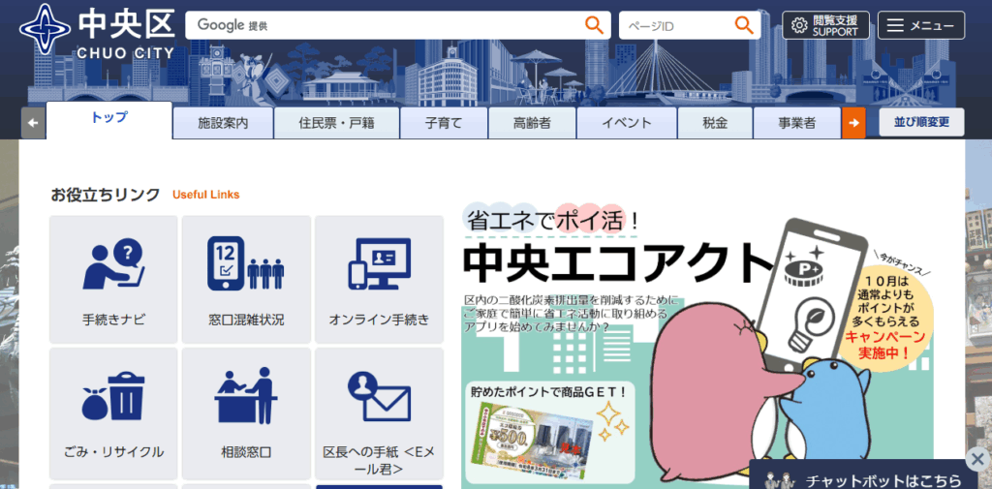Open the 手続きナビ icon tile
Image resolution: width=992 pixels, height=489 pixels.
click(x=113, y=279)
